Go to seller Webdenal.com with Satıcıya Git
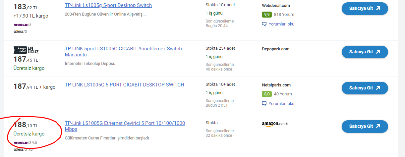The width and height of the screenshot is (405, 157). (365, 9)
